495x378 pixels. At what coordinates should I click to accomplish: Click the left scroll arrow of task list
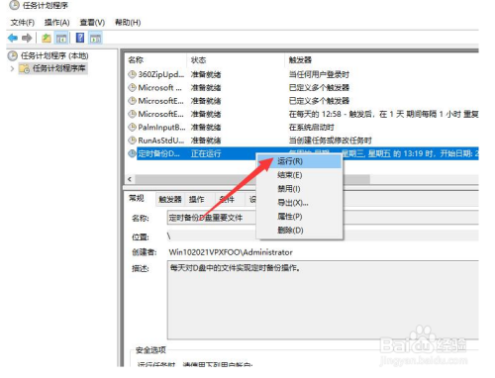coord(130,179)
